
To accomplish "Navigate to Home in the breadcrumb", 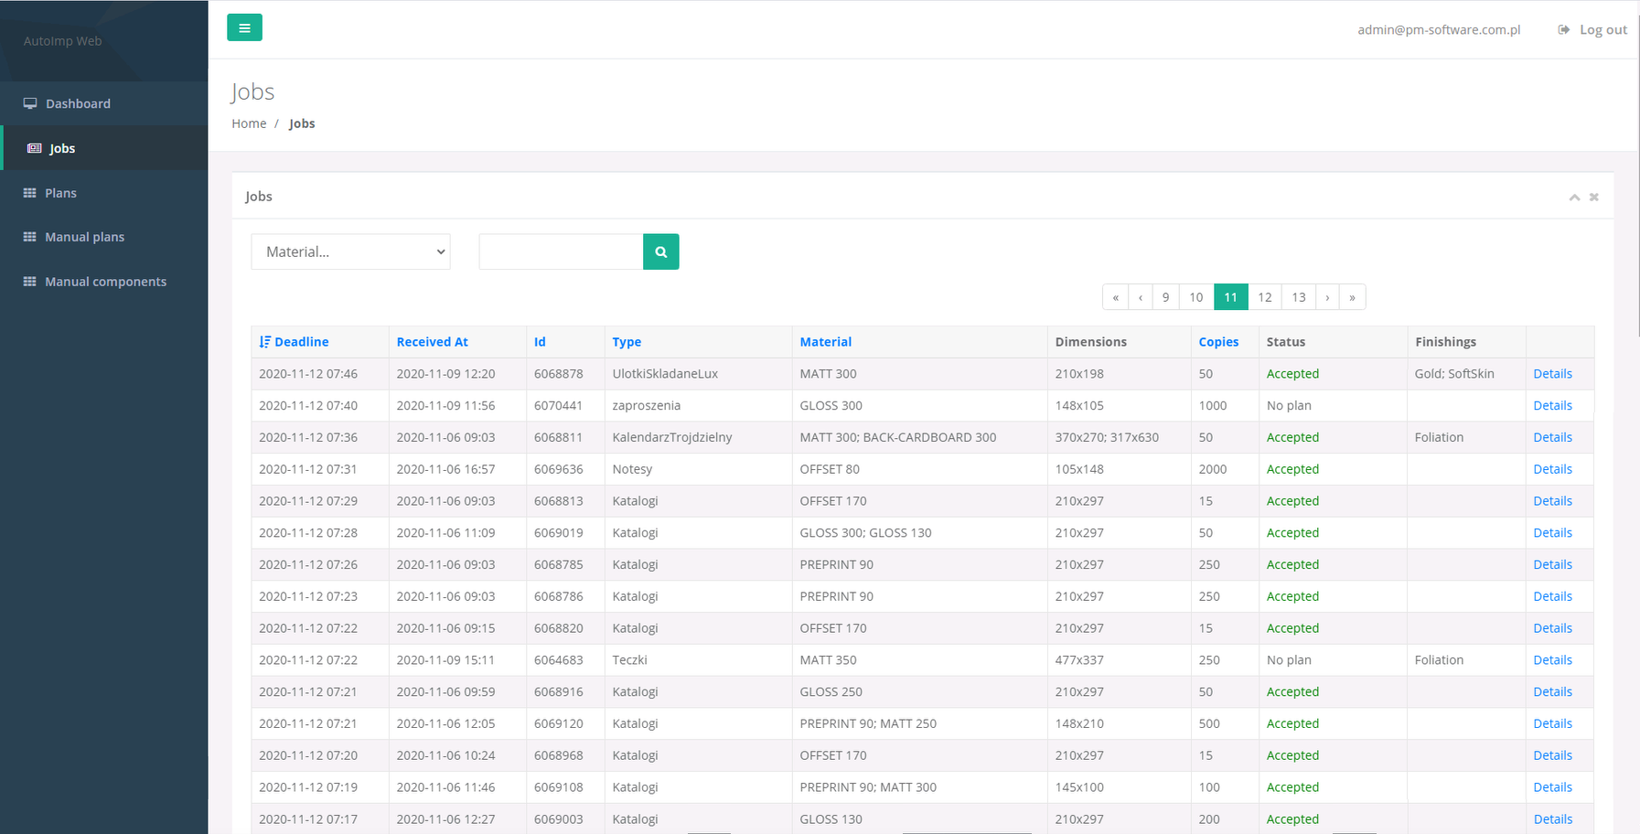I will point(249,123).
